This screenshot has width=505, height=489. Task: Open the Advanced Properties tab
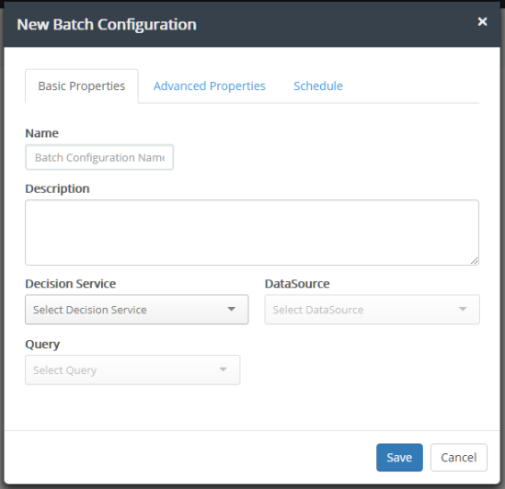tap(210, 86)
